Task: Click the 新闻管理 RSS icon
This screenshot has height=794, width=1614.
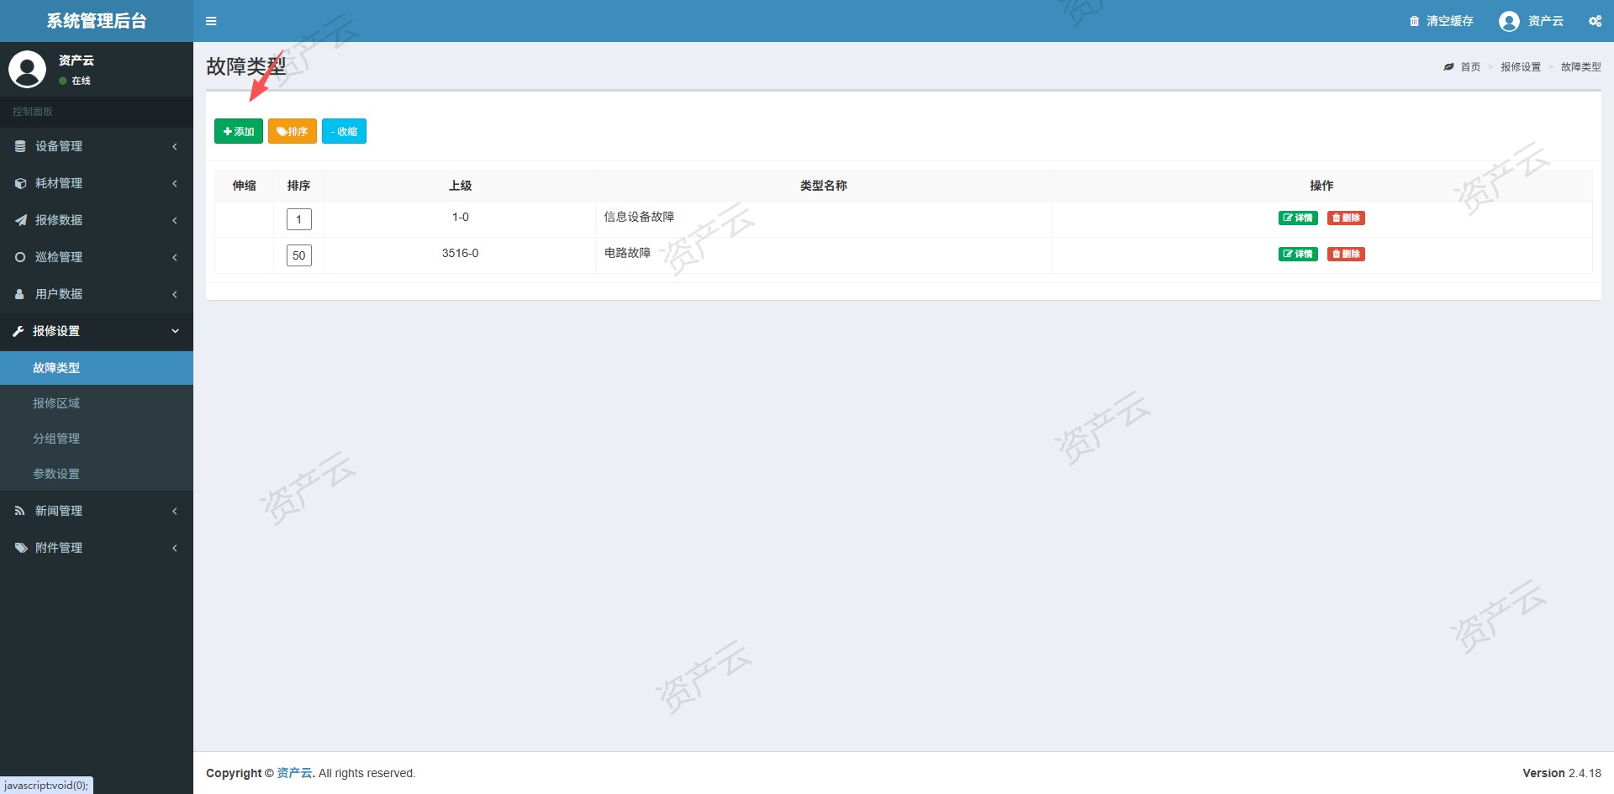Action: pyautogui.click(x=19, y=511)
